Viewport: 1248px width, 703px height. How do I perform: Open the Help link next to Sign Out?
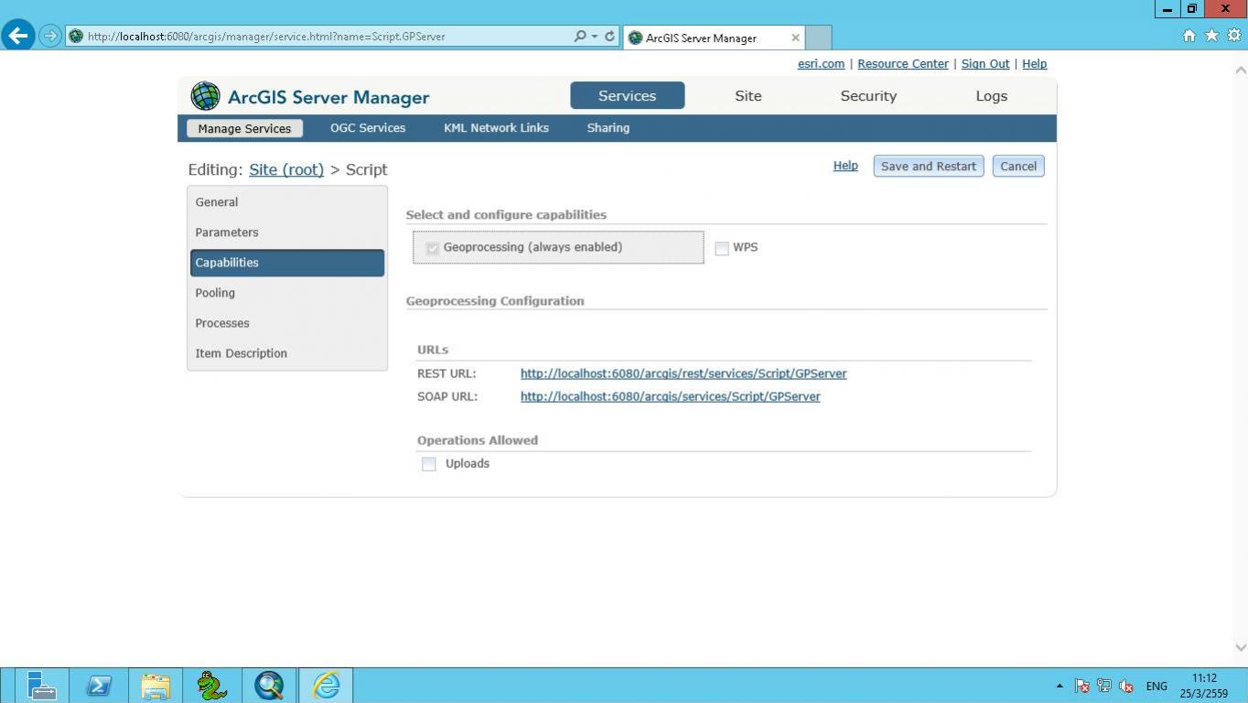1035,64
